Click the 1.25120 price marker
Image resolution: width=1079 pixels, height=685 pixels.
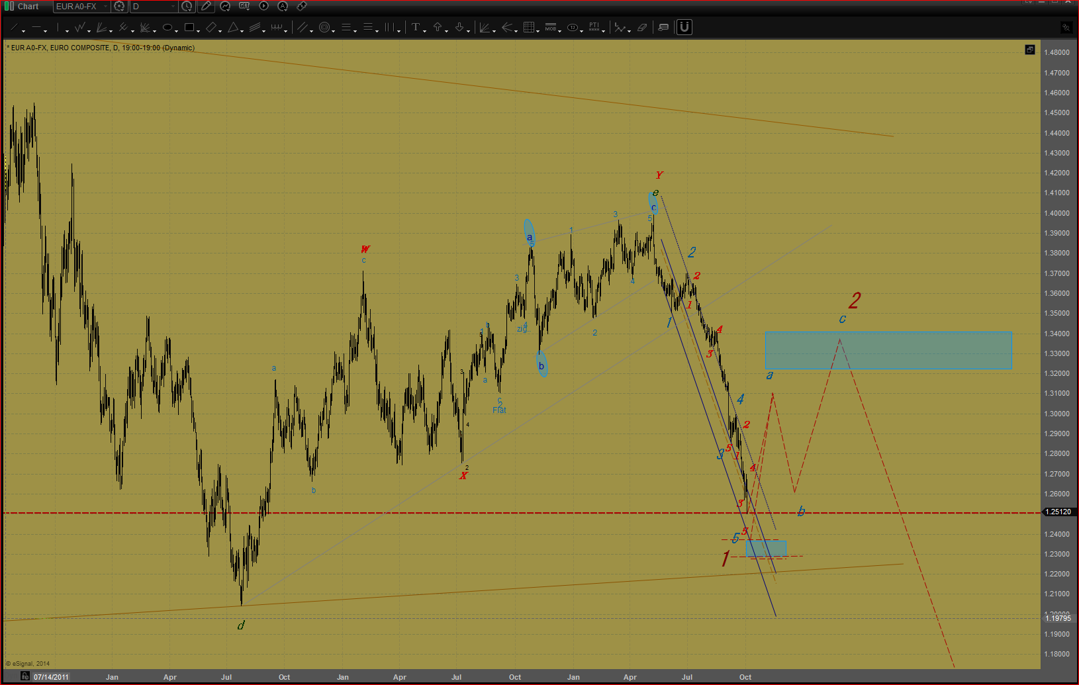(1060, 512)
